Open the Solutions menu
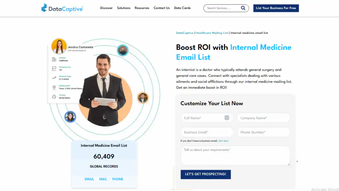The width and height of the screenshot is (339, 191). click(124, 8)
